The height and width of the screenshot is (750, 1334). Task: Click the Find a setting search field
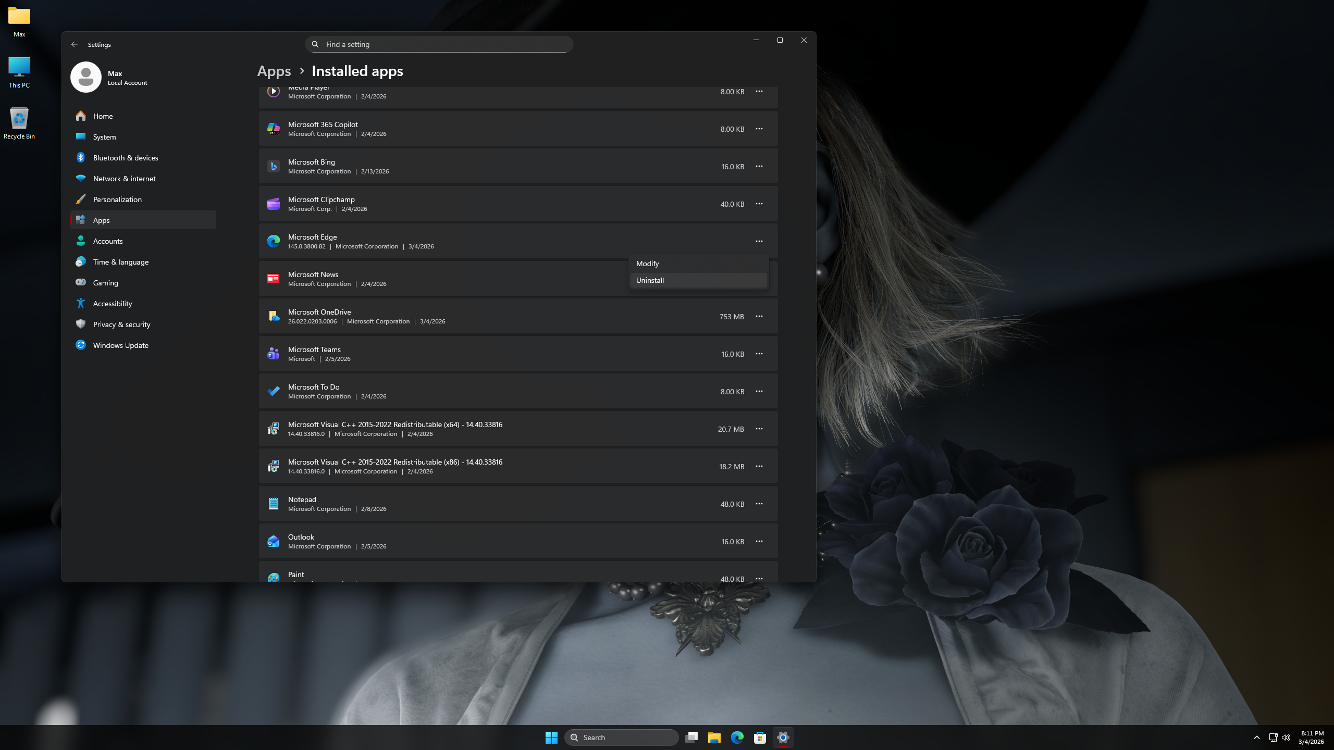coord(439,44)
